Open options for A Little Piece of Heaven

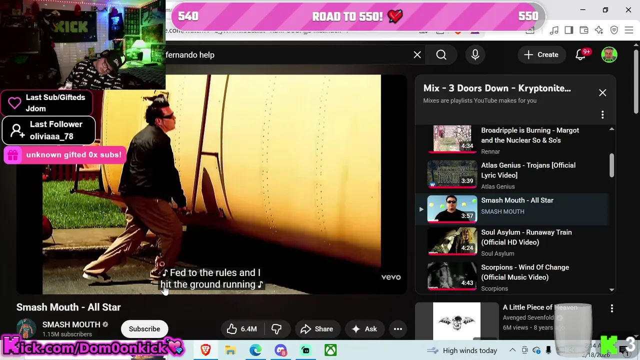click(x=611, y=309)
